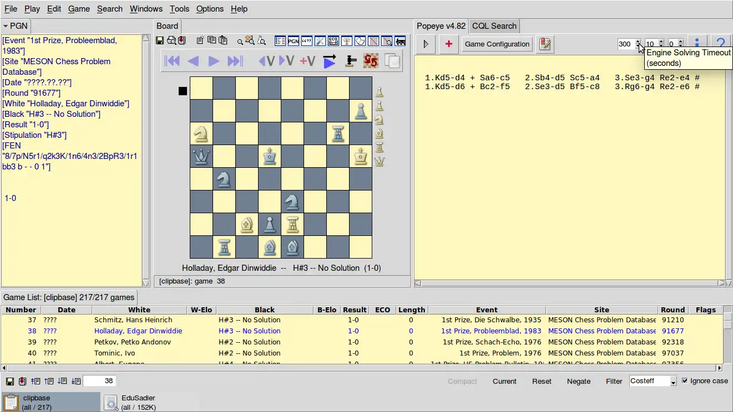This screenshot has height=412, width=733.
Task: Open the Tools menu
Action: (179, 9)
